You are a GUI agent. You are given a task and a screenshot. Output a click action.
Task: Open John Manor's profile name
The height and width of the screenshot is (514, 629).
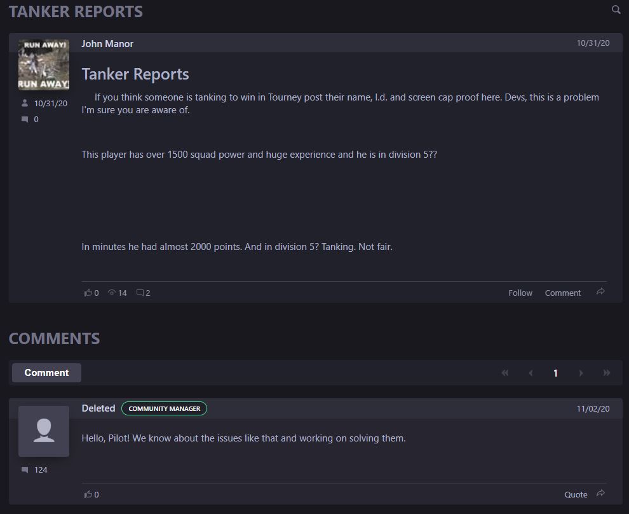point(107,43)
